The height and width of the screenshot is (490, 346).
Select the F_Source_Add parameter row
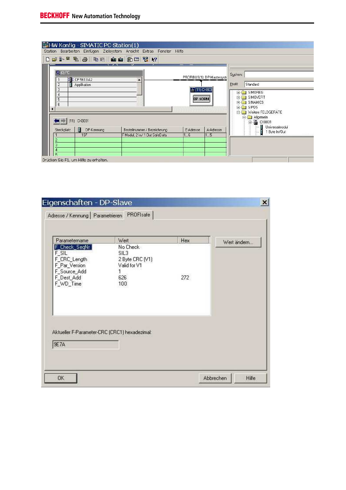pos(132,272)
